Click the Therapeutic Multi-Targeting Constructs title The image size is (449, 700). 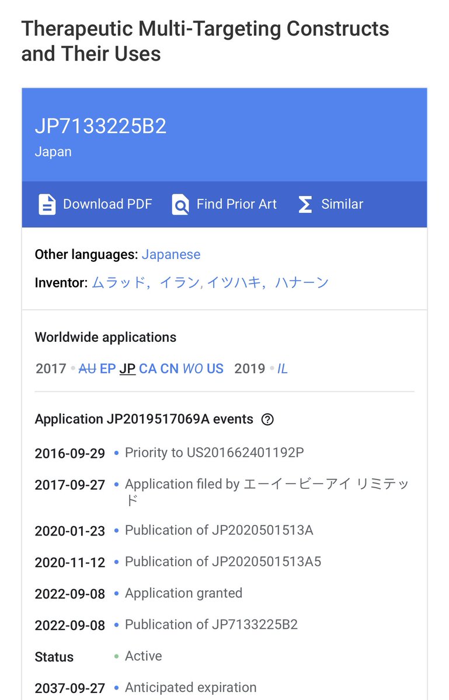[x=205, y=41]
